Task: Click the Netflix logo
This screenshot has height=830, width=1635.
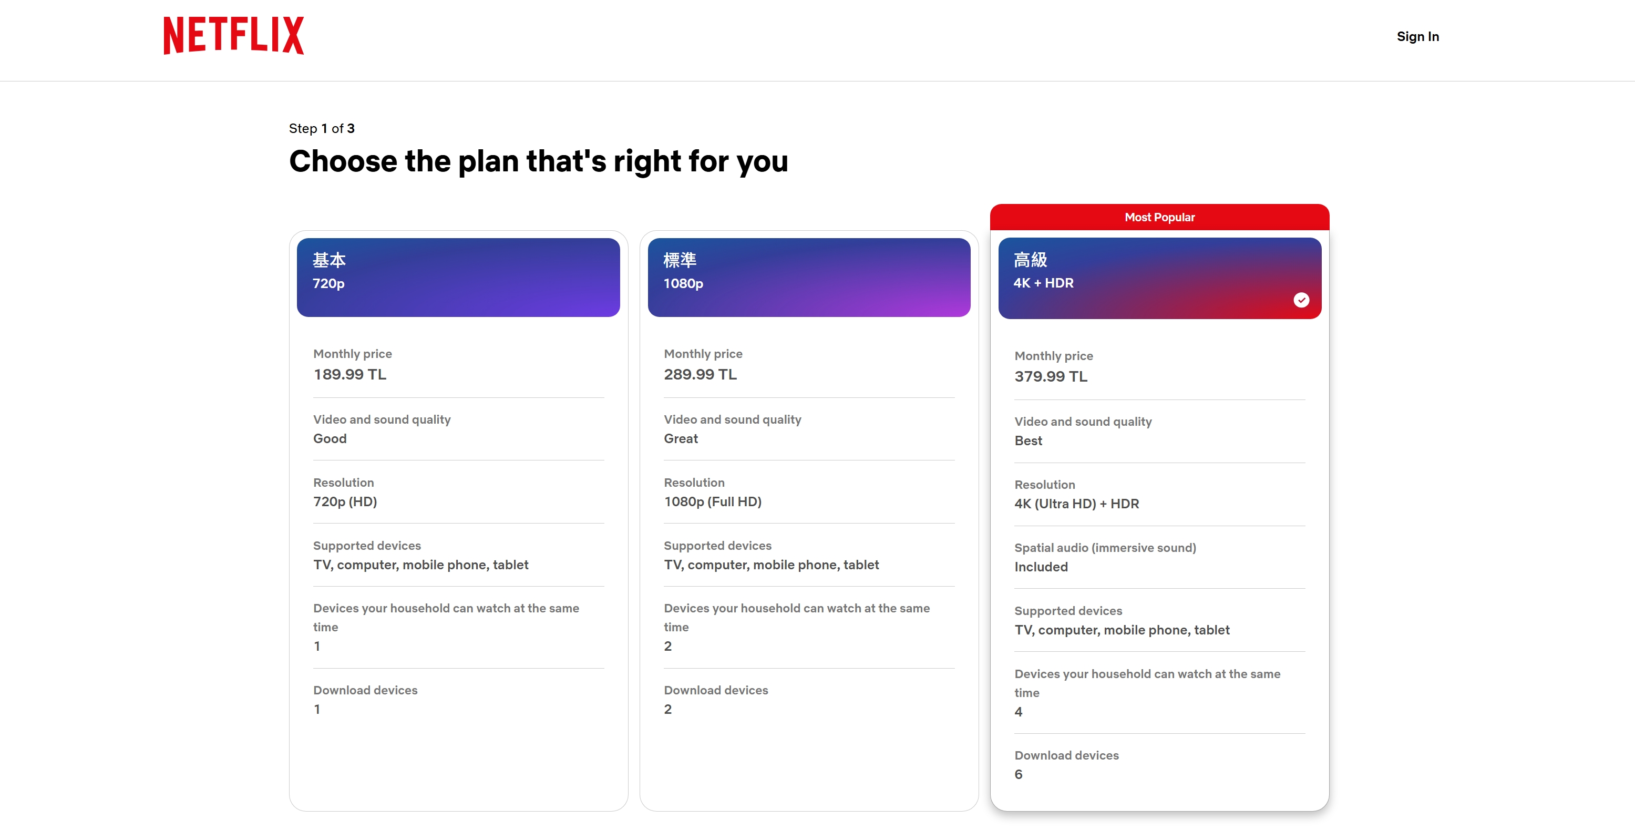Action: 233,36
